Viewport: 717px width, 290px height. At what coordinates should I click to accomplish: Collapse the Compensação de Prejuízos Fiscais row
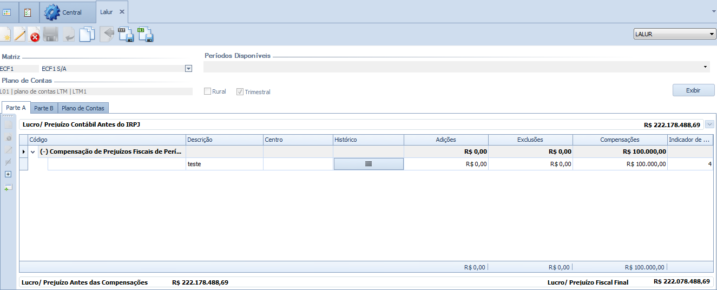point(33,152)
